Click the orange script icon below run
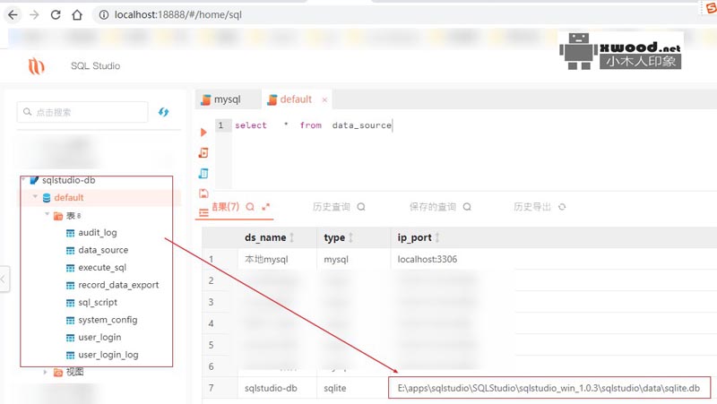This screenshot has width=717, height=404. 203,152
